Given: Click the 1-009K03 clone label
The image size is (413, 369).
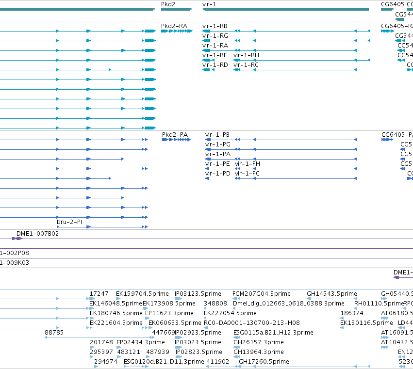Looking at the screenshot, I should 15,263.
